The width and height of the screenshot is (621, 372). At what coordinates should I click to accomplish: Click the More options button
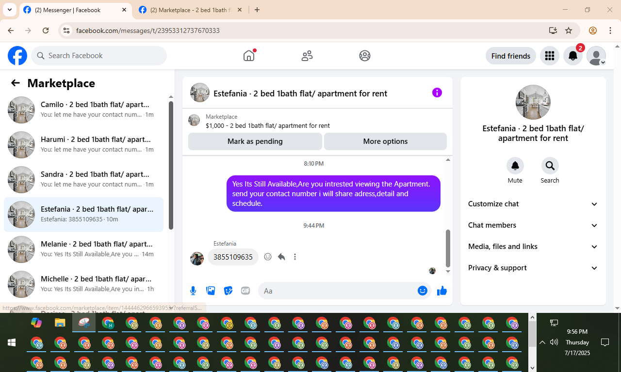pos(385,141)
